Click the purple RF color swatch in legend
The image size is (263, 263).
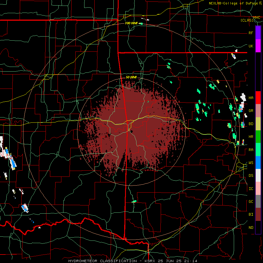pyautogui.click(x=258, y=33)
